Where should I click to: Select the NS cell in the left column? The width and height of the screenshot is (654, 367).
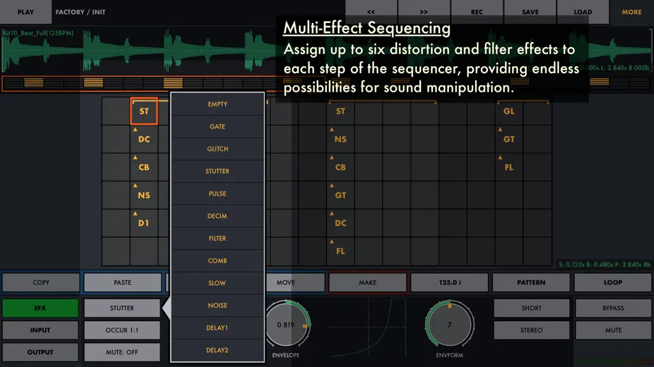tap(144, 195)
